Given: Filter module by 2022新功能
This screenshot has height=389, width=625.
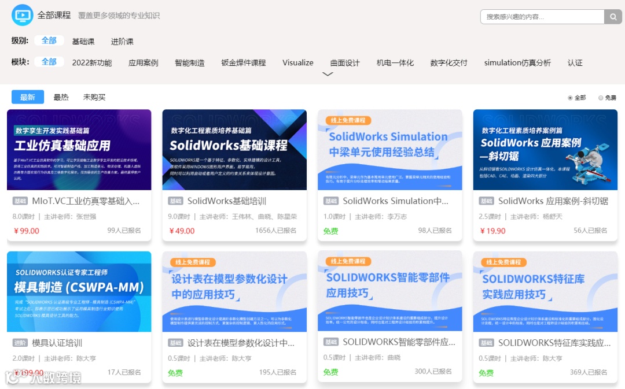Looking at the screenshot, I should pyautogui.click(x=92, y=63).
